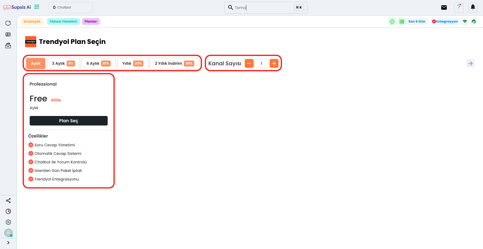This screenshot has height=249, width=483.
Task: Open the share/integrations icon in sidebar
Action: click(x=8, y=201)
